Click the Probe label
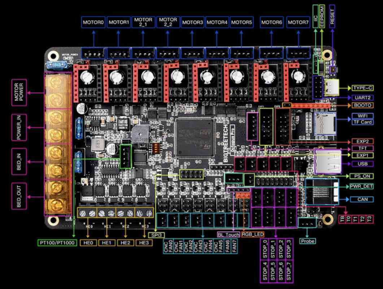This screenshot has width=383, height=289. coord(308,241)
